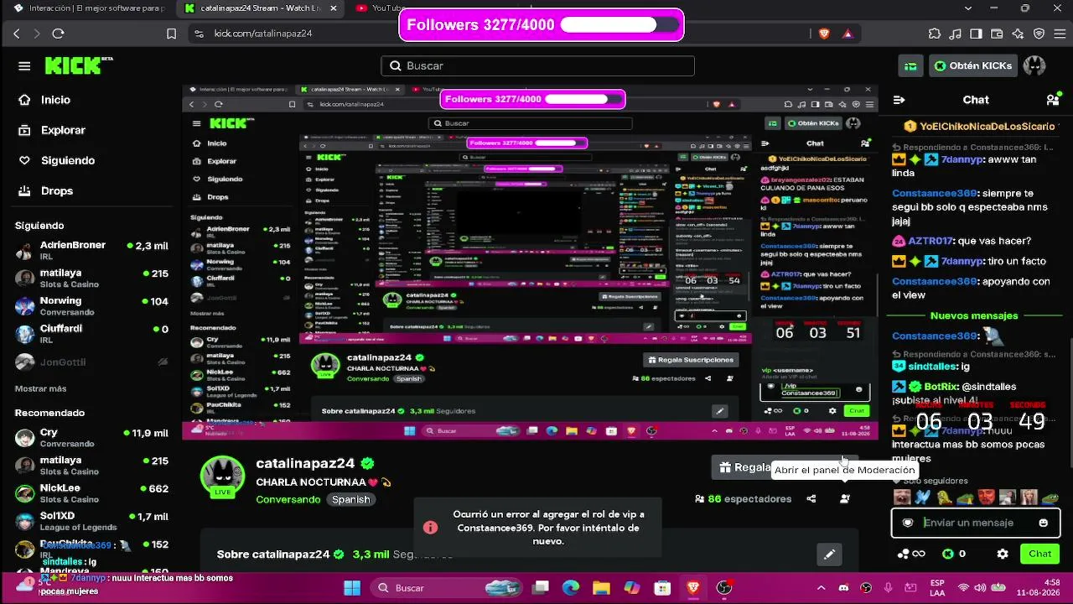Expand Mostrar más in followed channels
1073x604 pixels.
[40, 388]
